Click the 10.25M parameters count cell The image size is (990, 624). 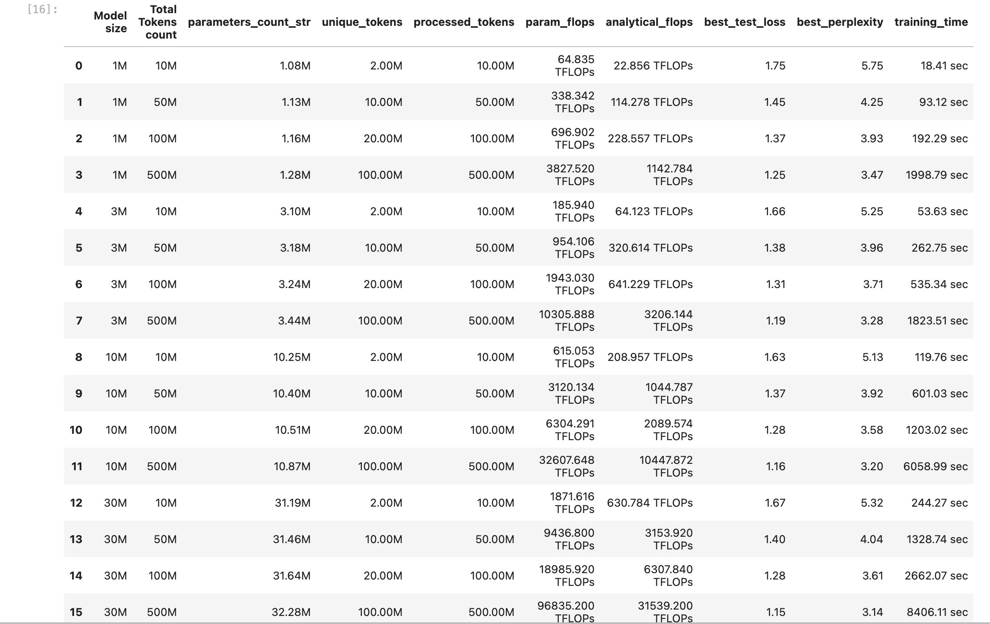292,357
